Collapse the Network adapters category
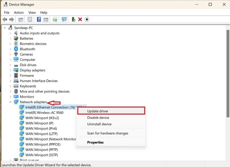 [10, 102]
